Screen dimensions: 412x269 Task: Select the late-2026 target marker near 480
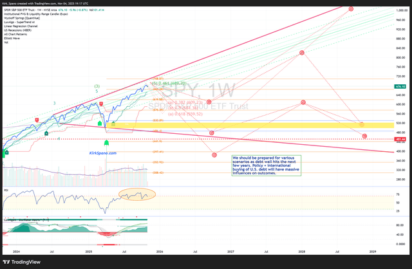(212, 133)
